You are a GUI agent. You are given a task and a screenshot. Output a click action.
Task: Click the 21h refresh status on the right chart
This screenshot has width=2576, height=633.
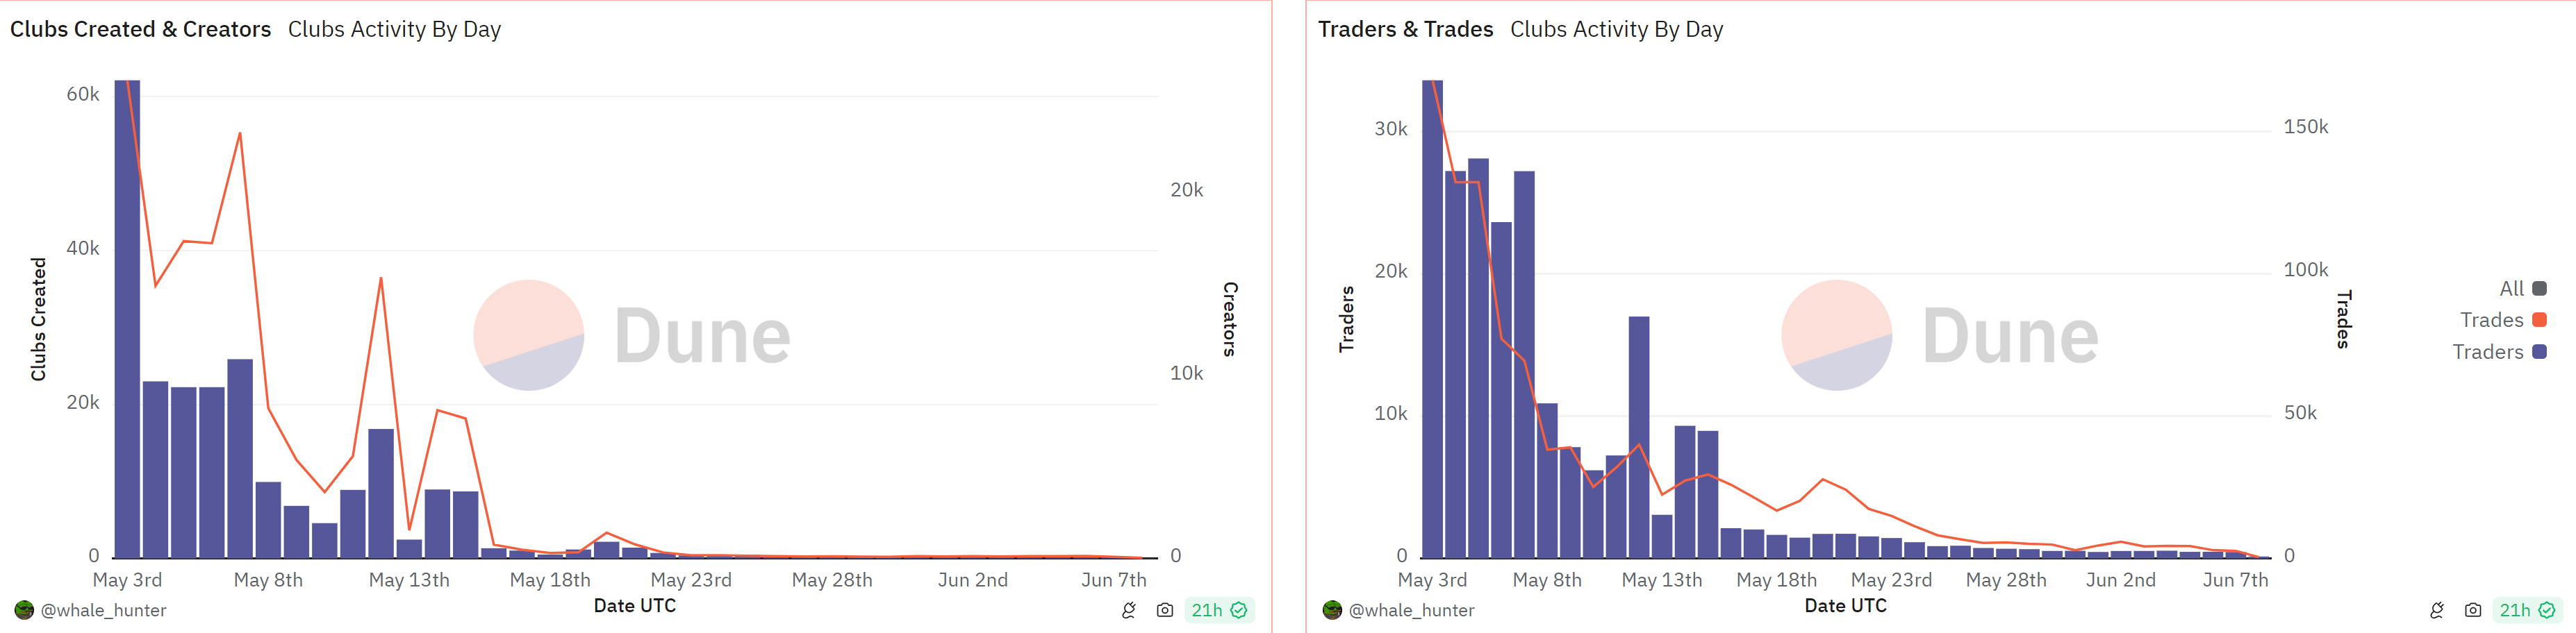coord(2514,610)
